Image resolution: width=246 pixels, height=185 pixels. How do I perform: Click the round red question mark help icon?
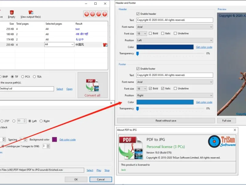click(105, 14)
